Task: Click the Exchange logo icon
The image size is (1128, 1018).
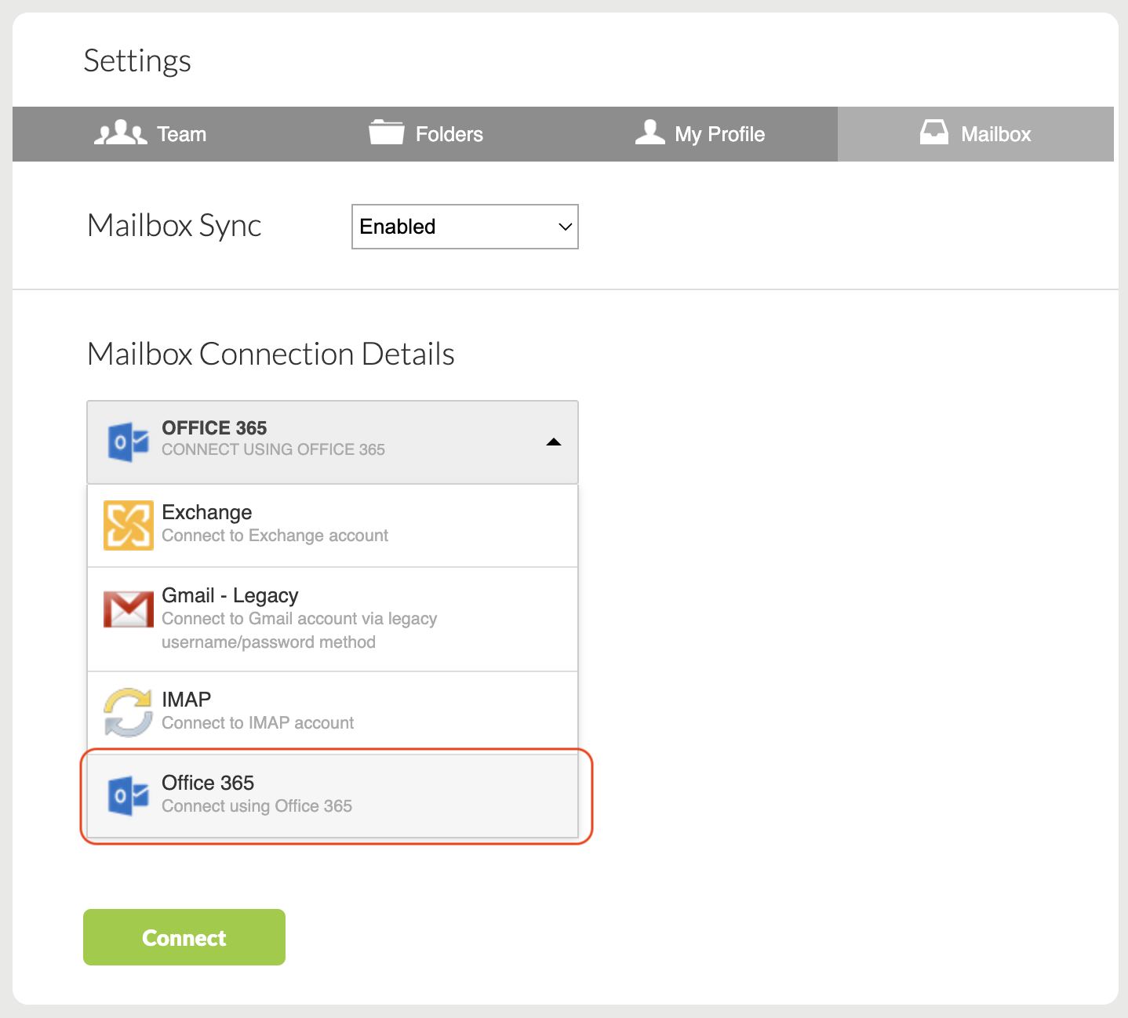Action: [129, 525]
